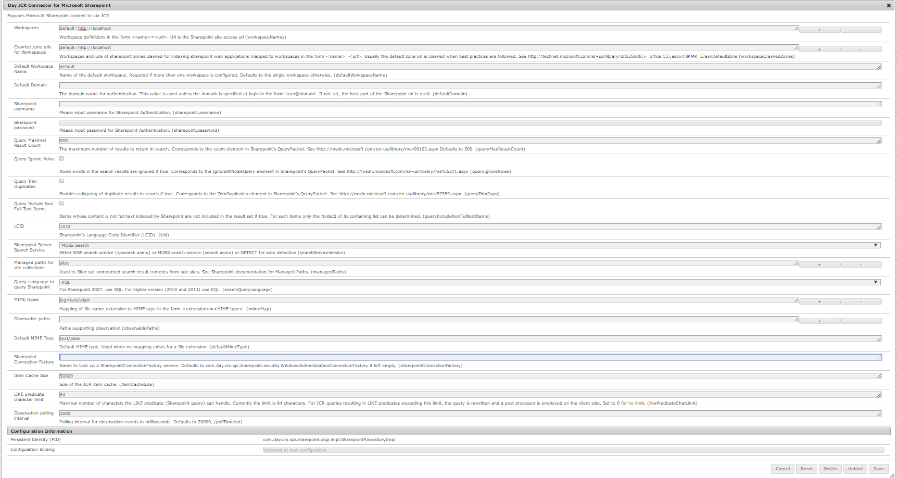The image size is (897, 478).
Task: Open the Sharepoint Server Search Service dropdown
Action: tap(470, 245)
